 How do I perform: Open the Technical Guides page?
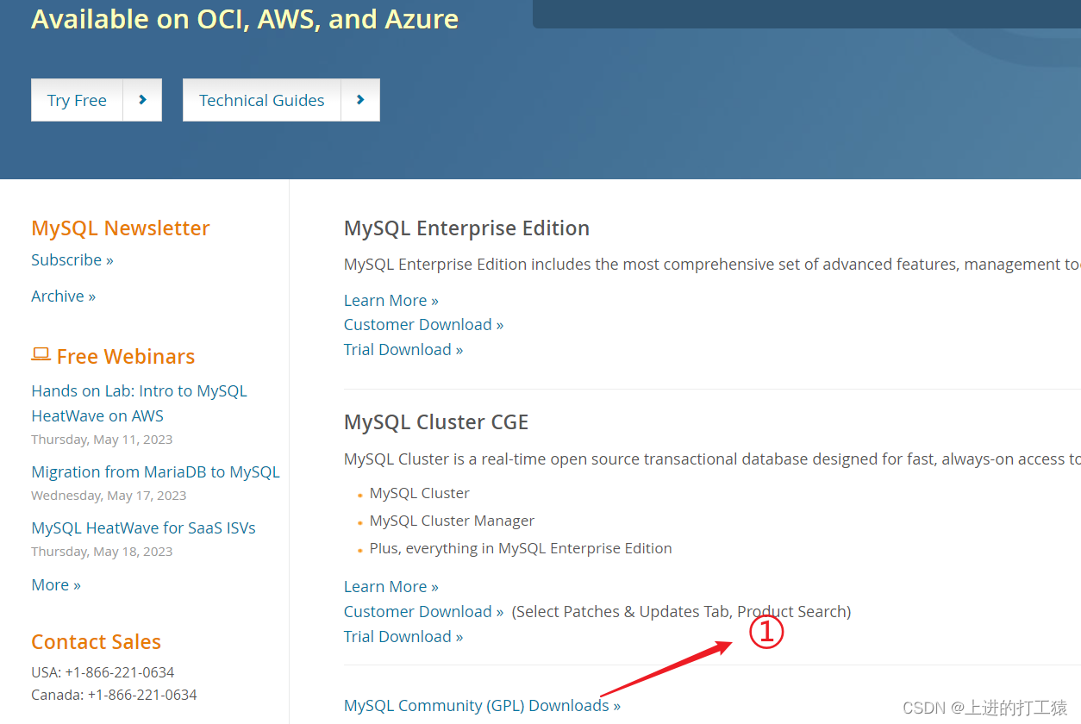point(262,100)
